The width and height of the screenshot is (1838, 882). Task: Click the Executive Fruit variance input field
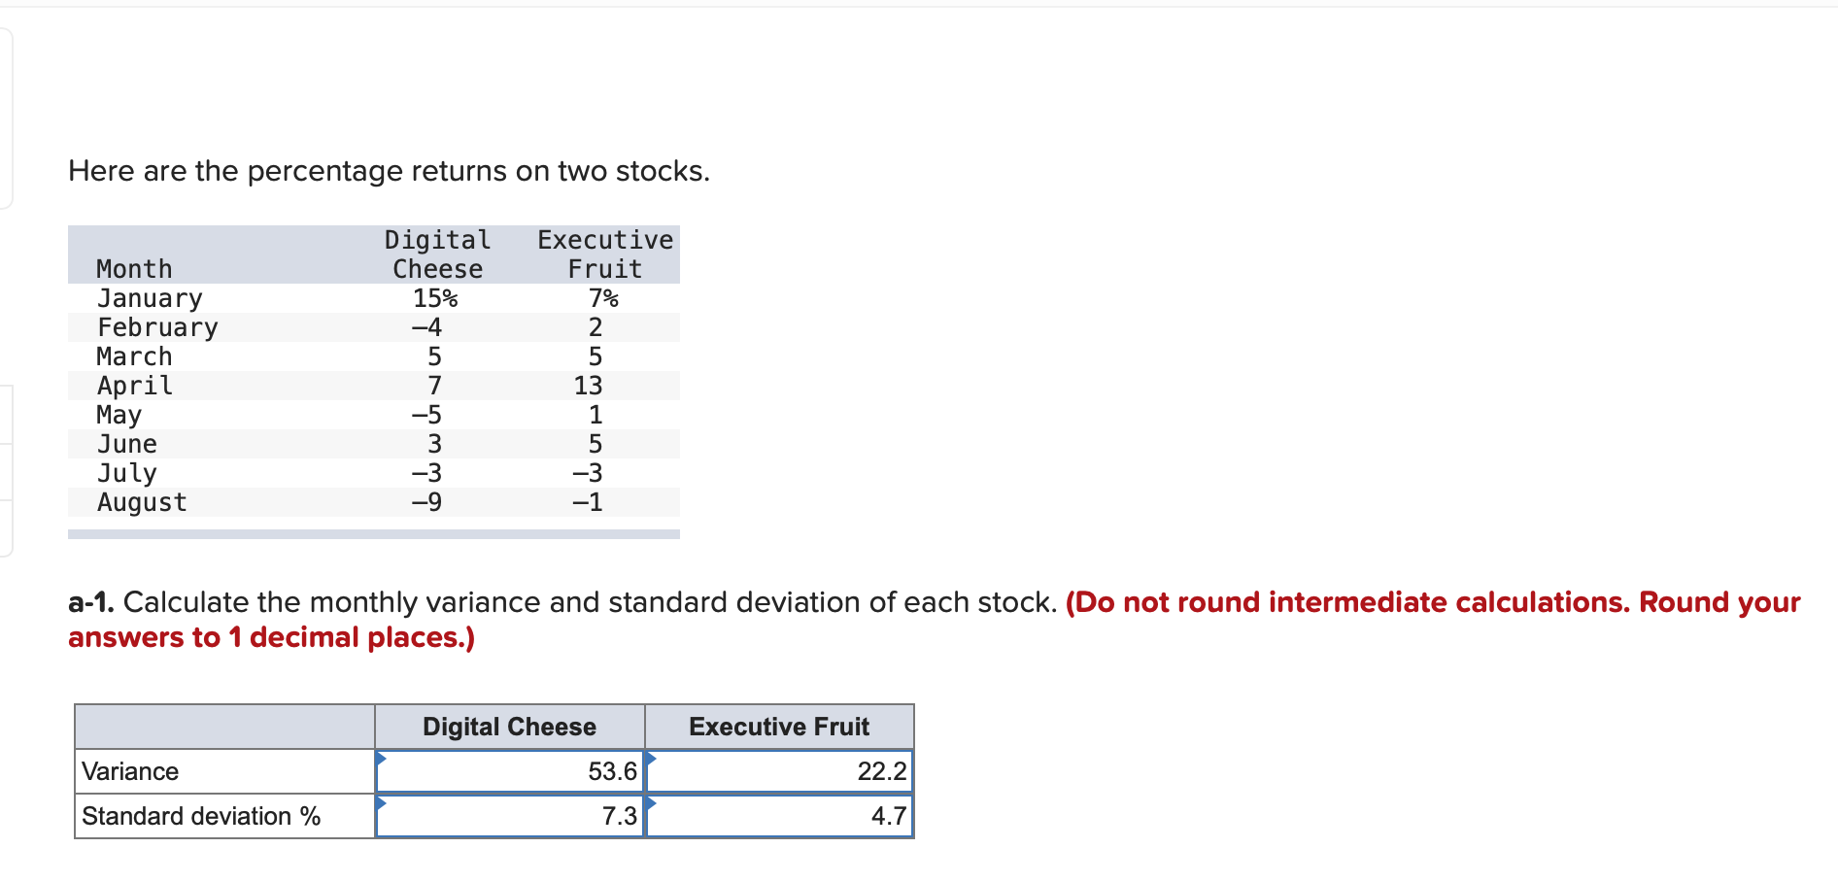pyautogui.click(x=780, y=771)
